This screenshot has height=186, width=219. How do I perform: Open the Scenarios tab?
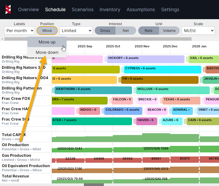coord(83,10)
